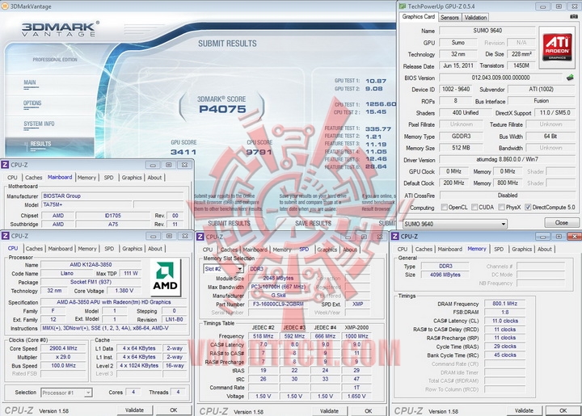Open RESULTS section in 3DMark Vantage
The width and height of the screenshot is (582, 416).
[x=40, y=144]
